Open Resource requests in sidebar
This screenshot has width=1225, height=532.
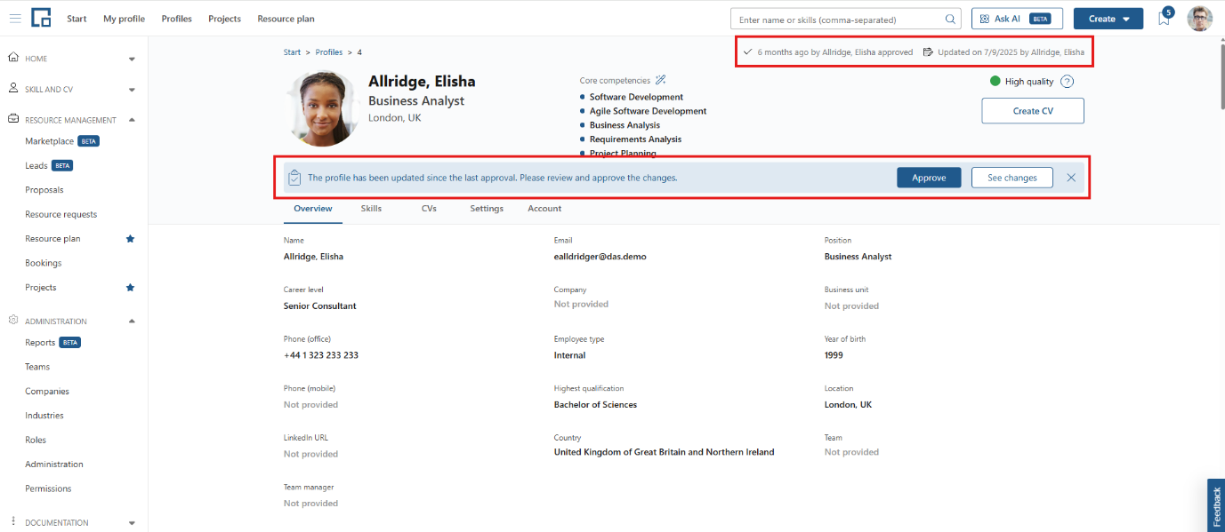point(61,214)
